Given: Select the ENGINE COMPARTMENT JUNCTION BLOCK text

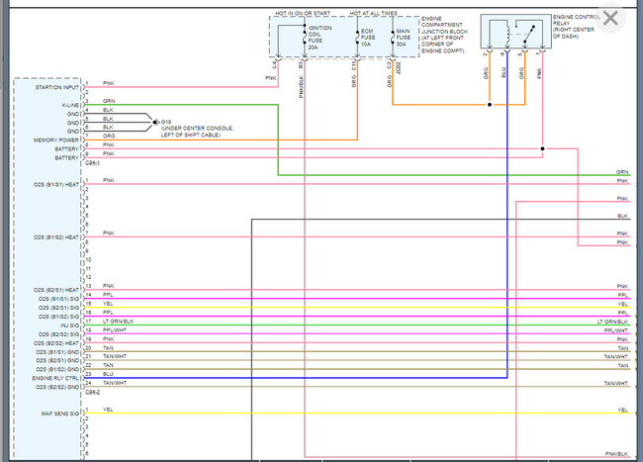Looking at the screenshot, I should click(444, 35).
